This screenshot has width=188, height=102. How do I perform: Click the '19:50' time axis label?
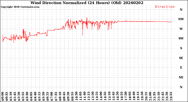point(142,97)
